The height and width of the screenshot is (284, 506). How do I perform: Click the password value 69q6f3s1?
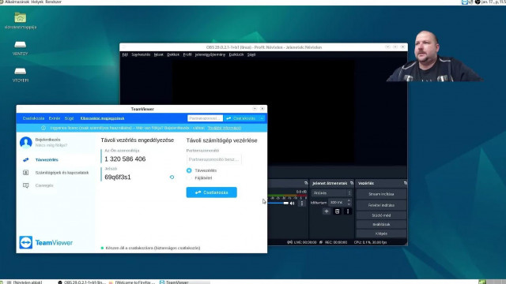coord(118,177)
